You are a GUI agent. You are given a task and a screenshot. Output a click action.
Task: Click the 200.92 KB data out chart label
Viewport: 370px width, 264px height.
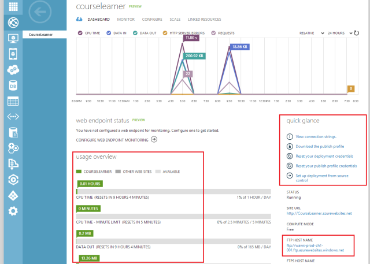click(x=194, y=56)
